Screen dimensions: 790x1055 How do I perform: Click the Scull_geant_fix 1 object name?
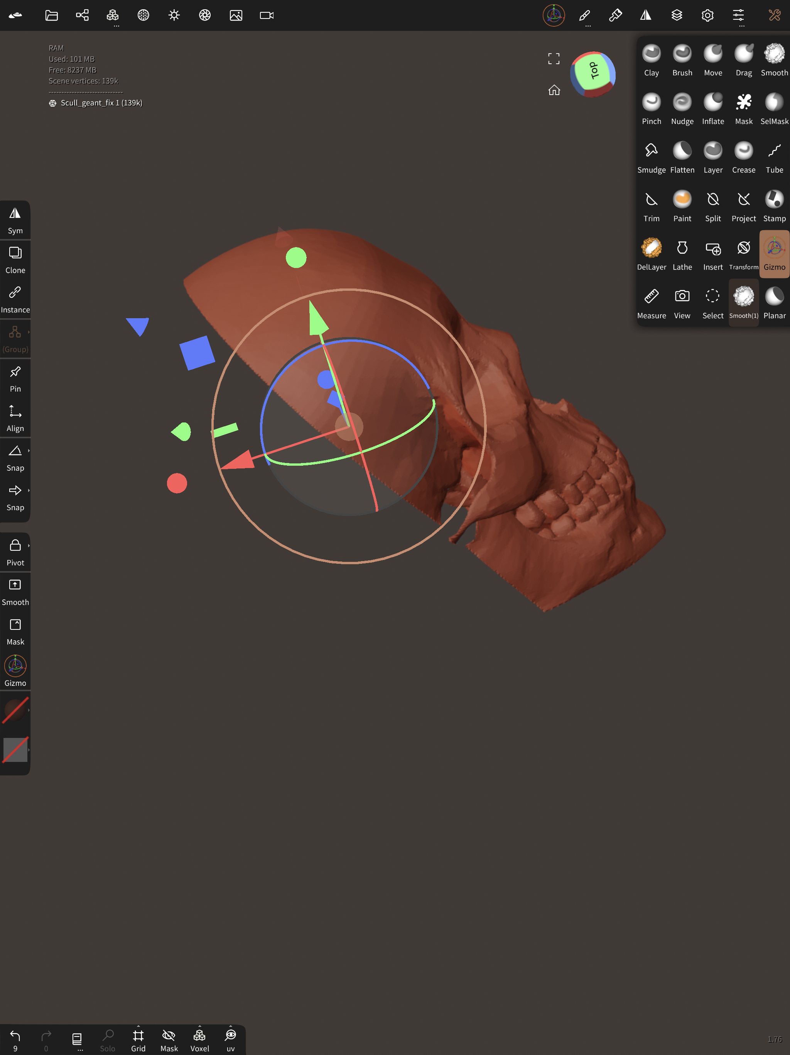coord(101,103)
